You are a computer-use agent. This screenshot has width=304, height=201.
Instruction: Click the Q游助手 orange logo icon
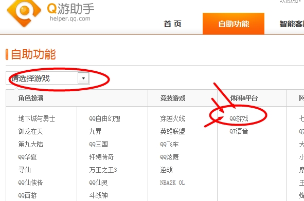pos(24,12)
